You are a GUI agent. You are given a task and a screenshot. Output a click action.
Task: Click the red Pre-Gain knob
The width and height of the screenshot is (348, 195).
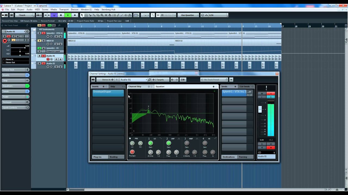point(132,152)
